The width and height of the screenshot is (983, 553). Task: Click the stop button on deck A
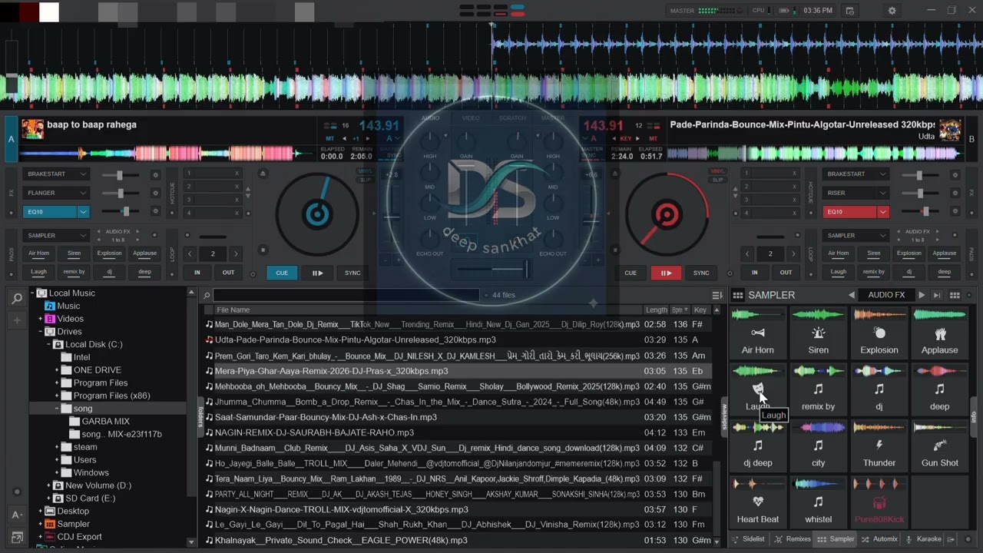point(263,250)
